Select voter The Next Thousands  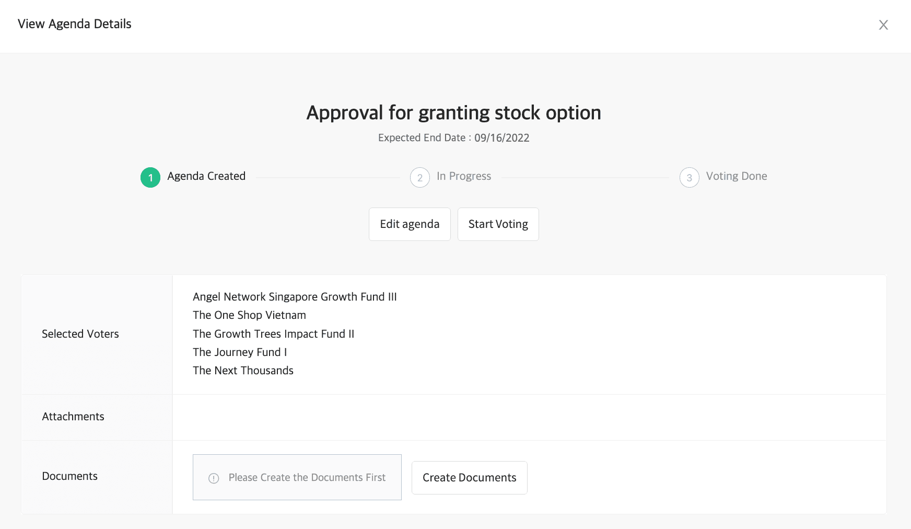coord(243,371)
